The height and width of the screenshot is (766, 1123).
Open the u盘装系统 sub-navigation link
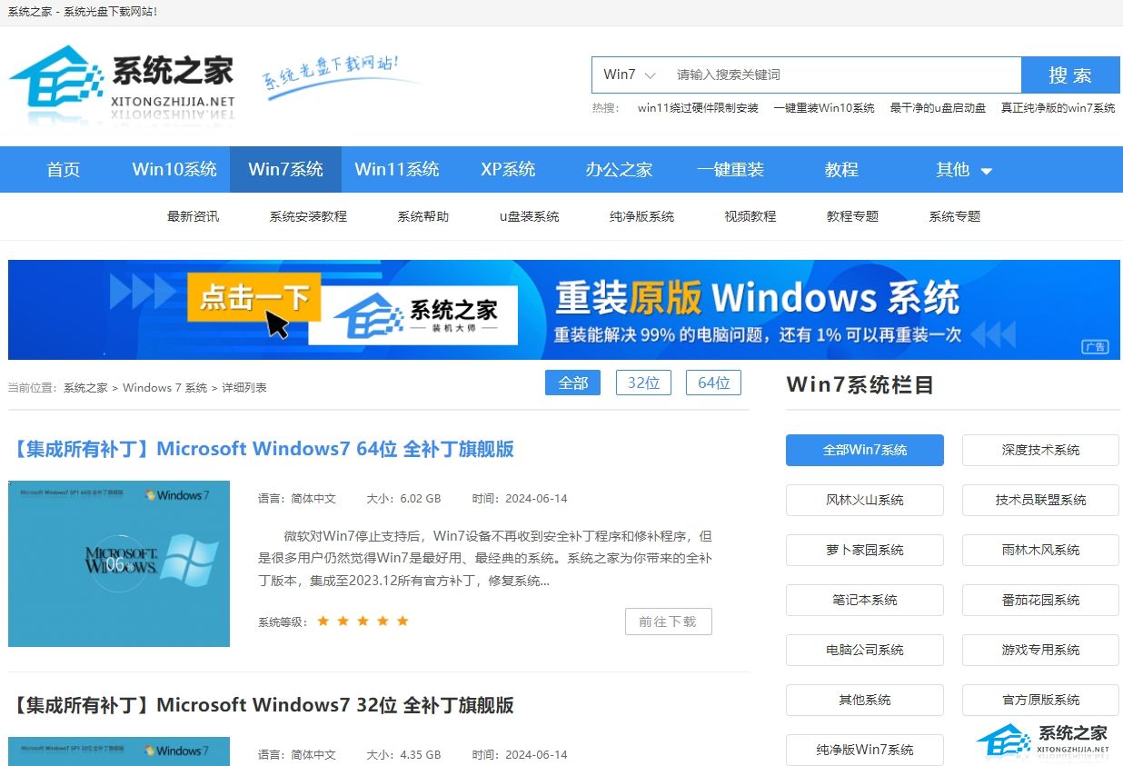click(529, 216)
